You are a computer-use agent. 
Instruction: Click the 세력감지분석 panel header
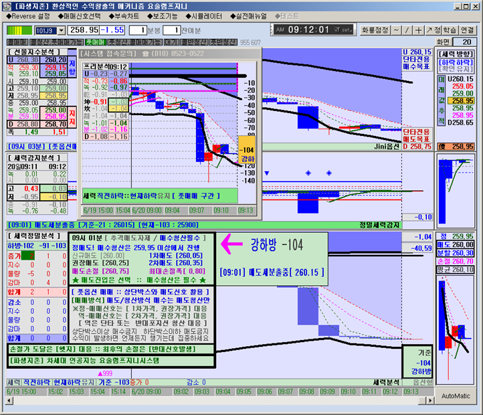[33, 158]
